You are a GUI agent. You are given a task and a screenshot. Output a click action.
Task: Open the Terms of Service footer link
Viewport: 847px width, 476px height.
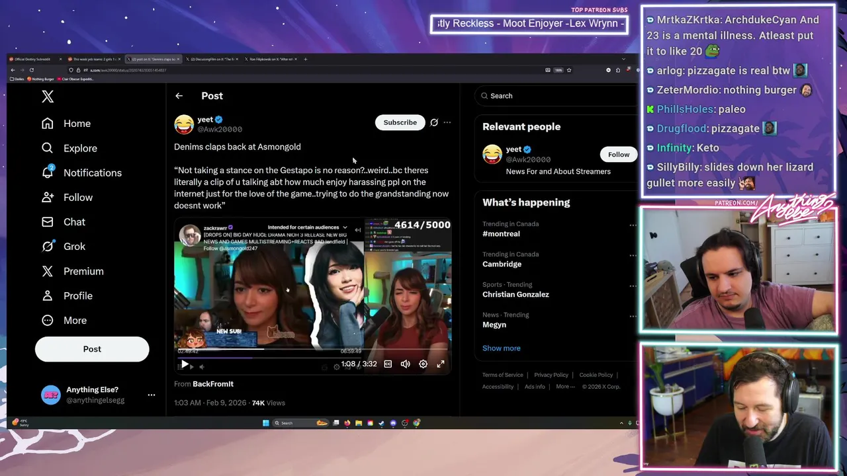(x=502, y=375)
